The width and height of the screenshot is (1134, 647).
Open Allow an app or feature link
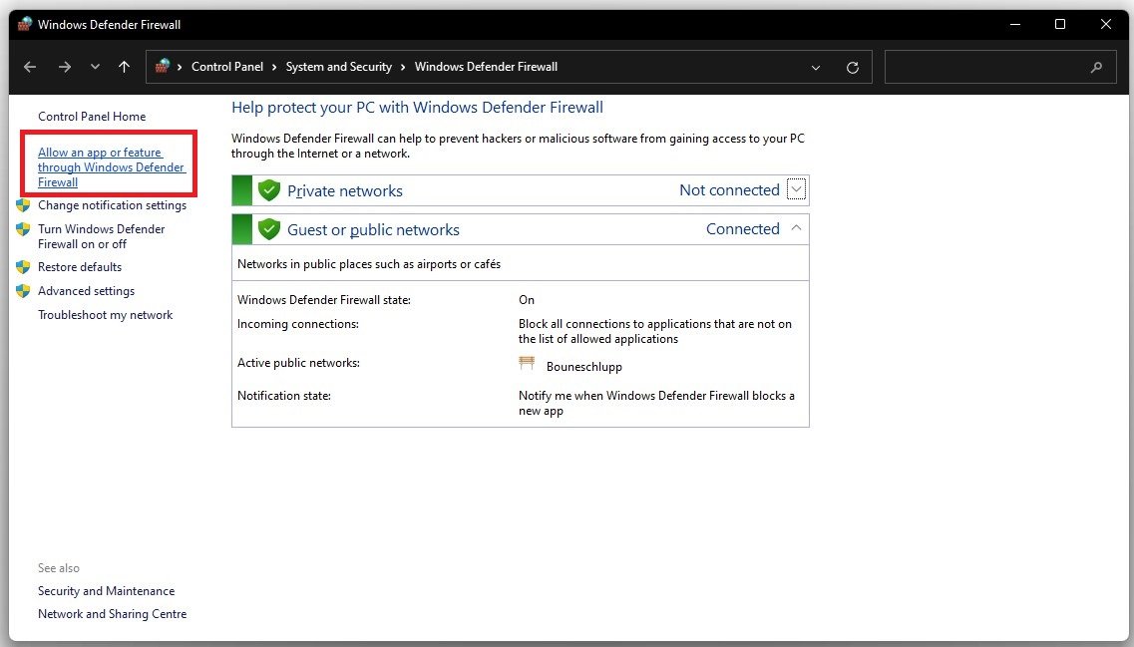[112, 167]
